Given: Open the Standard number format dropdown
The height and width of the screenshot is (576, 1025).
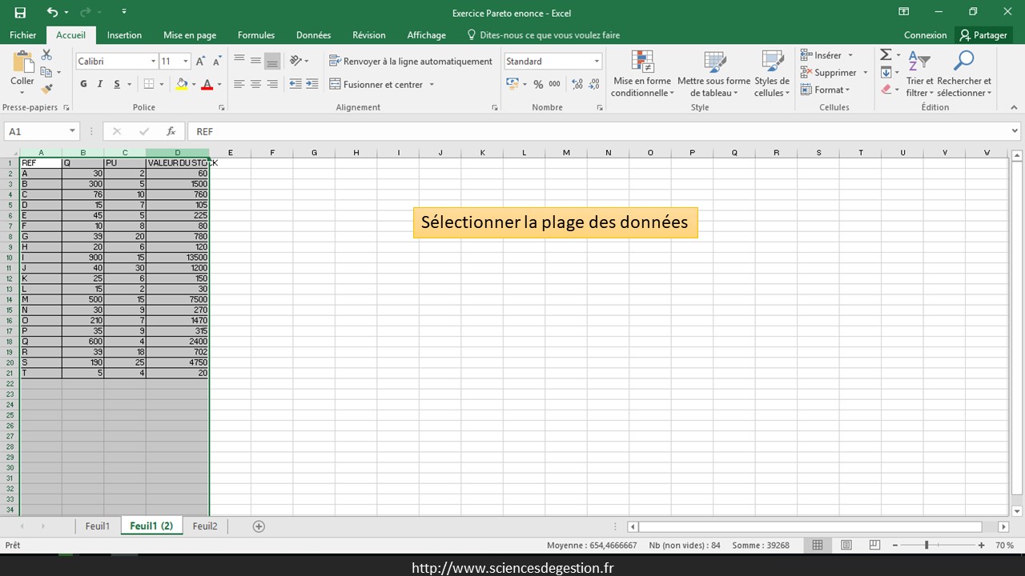Looking at the screenshot, I should 597,62.
